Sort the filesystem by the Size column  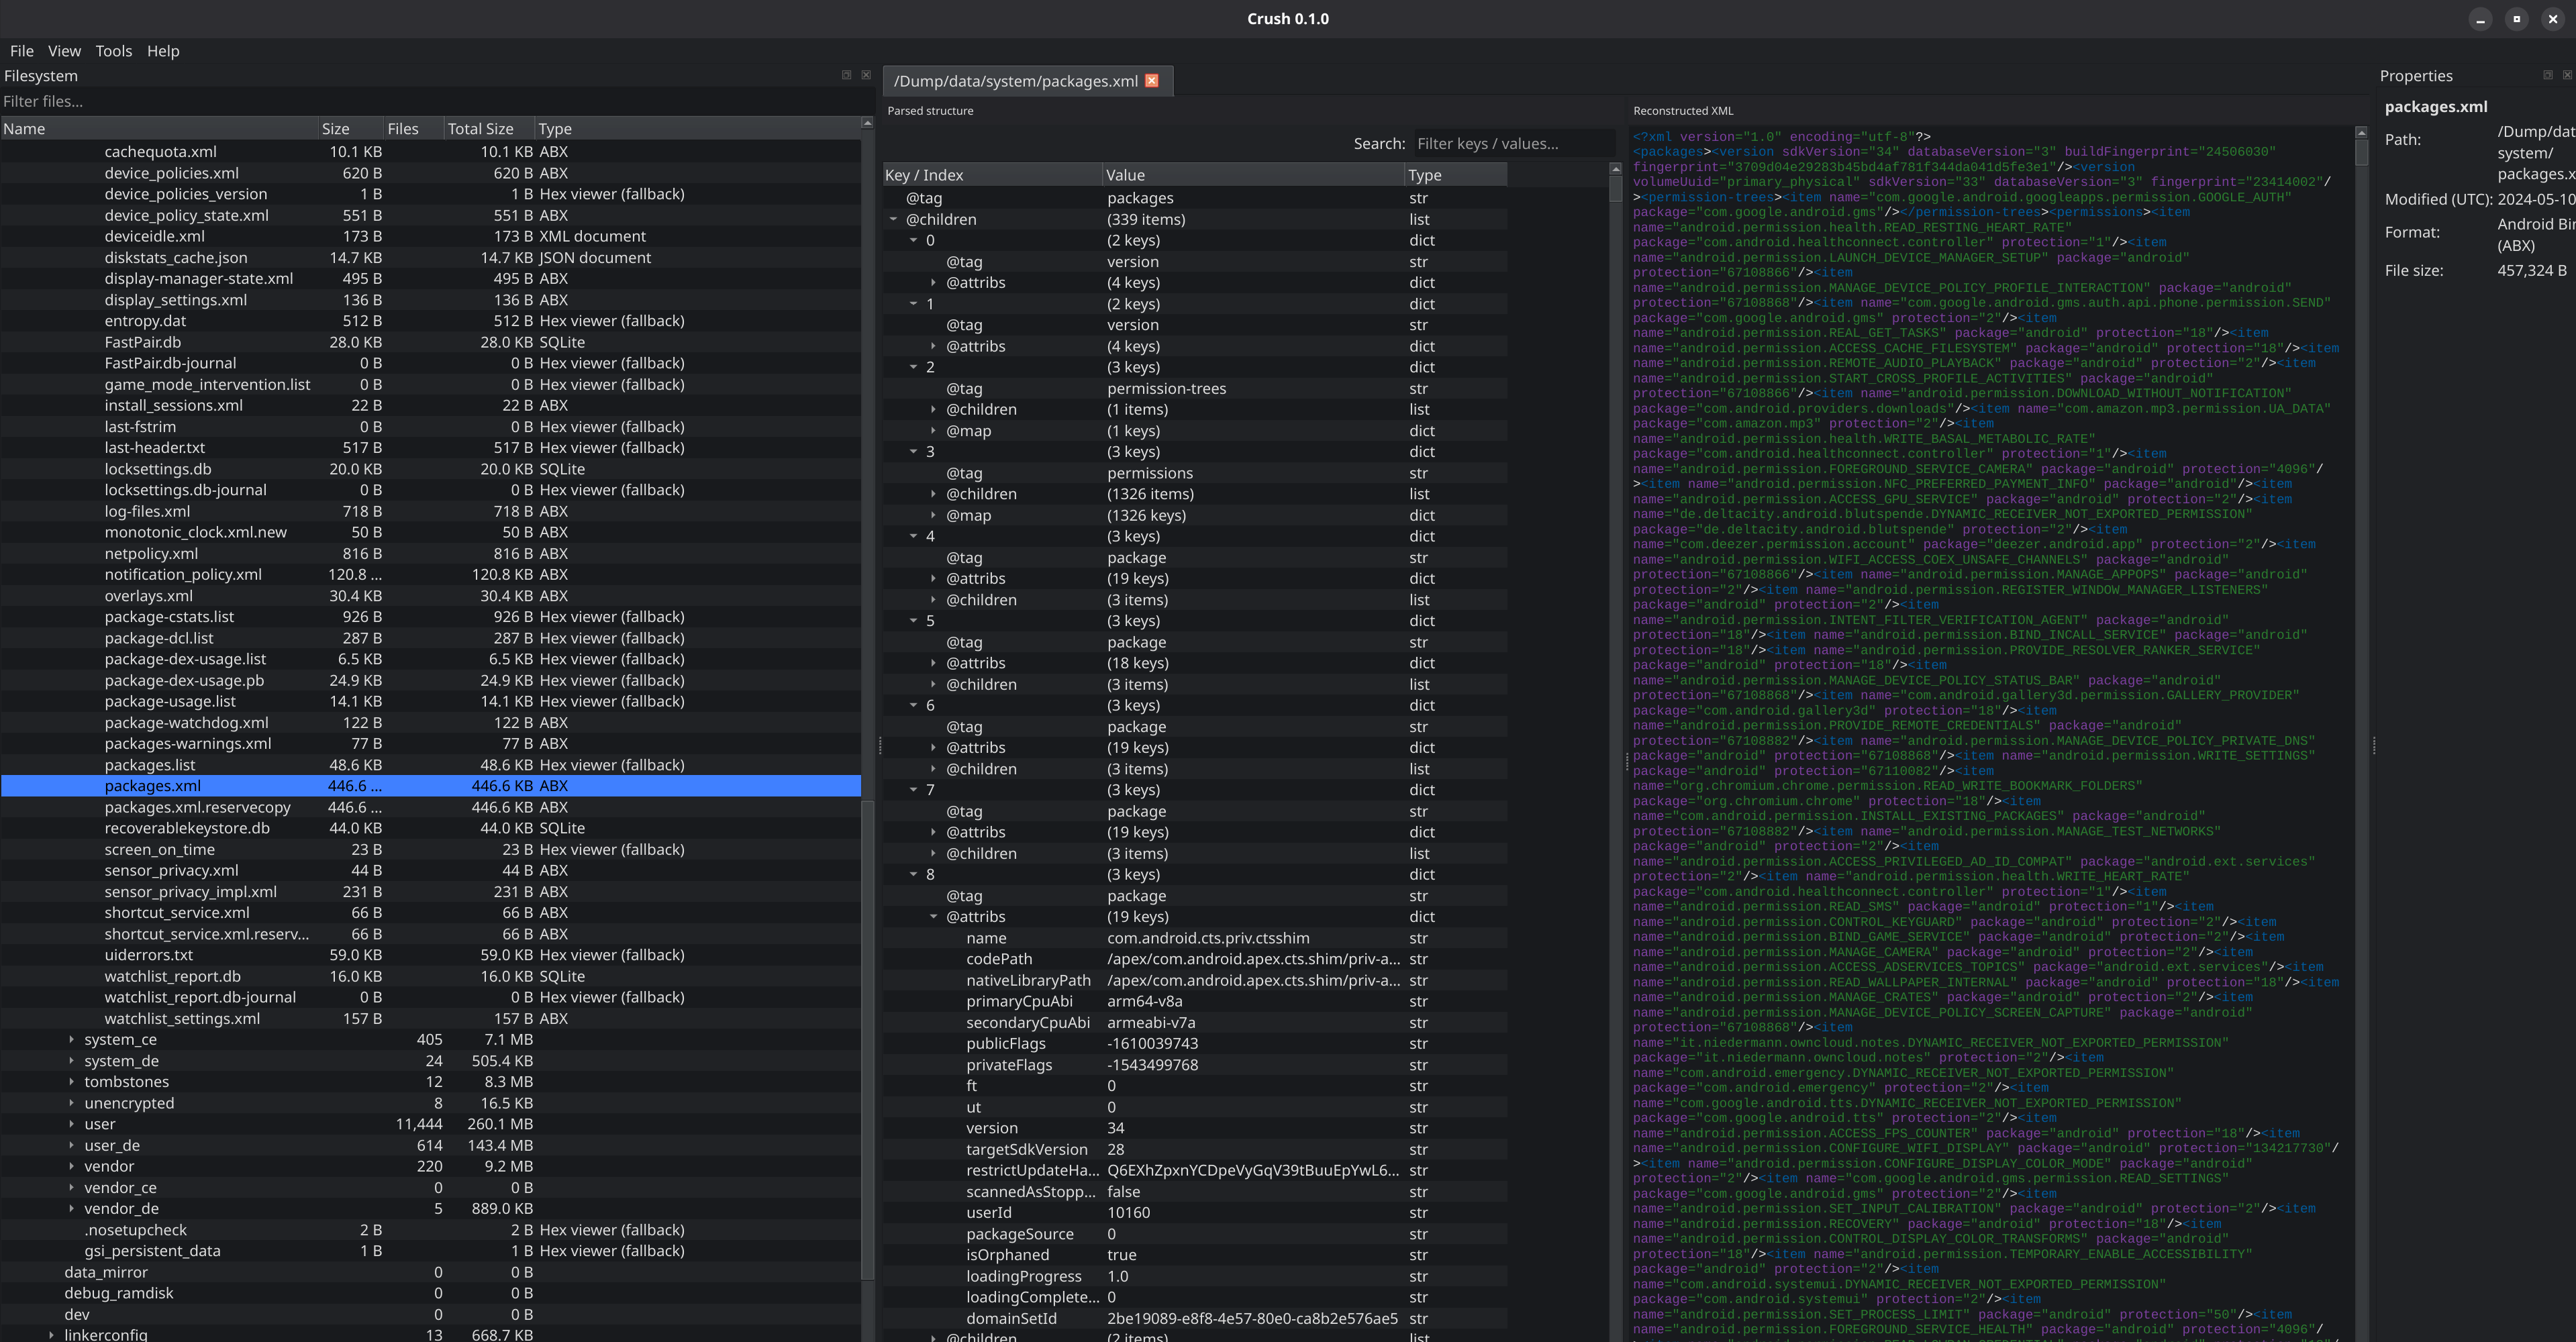[x=351, y=129]
